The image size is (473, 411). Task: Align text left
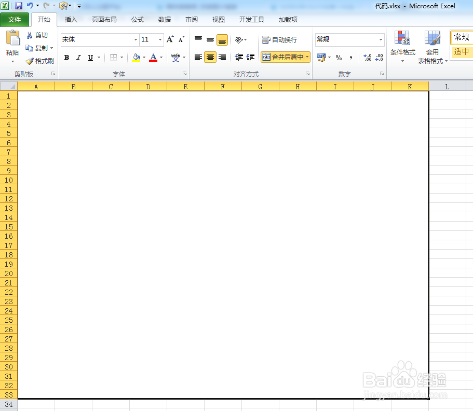pyautogui.click(x=198, y=57)
